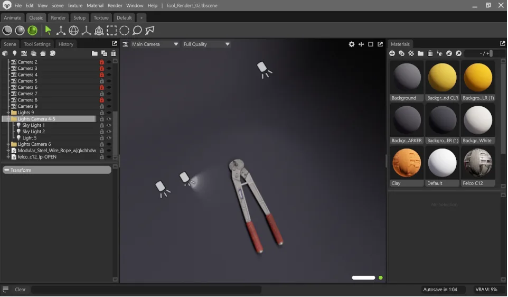The height and width of the screenshot is (297, 508).
Task: Select the Clay material swatch
Action: click(x=407, y=166)
